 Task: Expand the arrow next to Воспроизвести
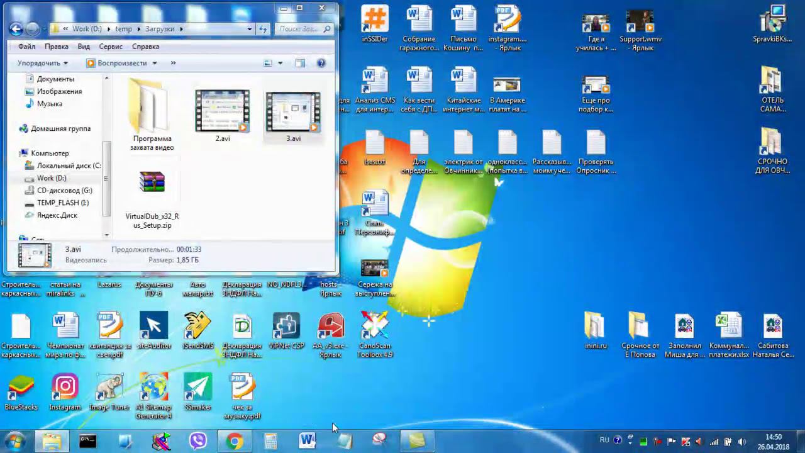coord(155,63)
